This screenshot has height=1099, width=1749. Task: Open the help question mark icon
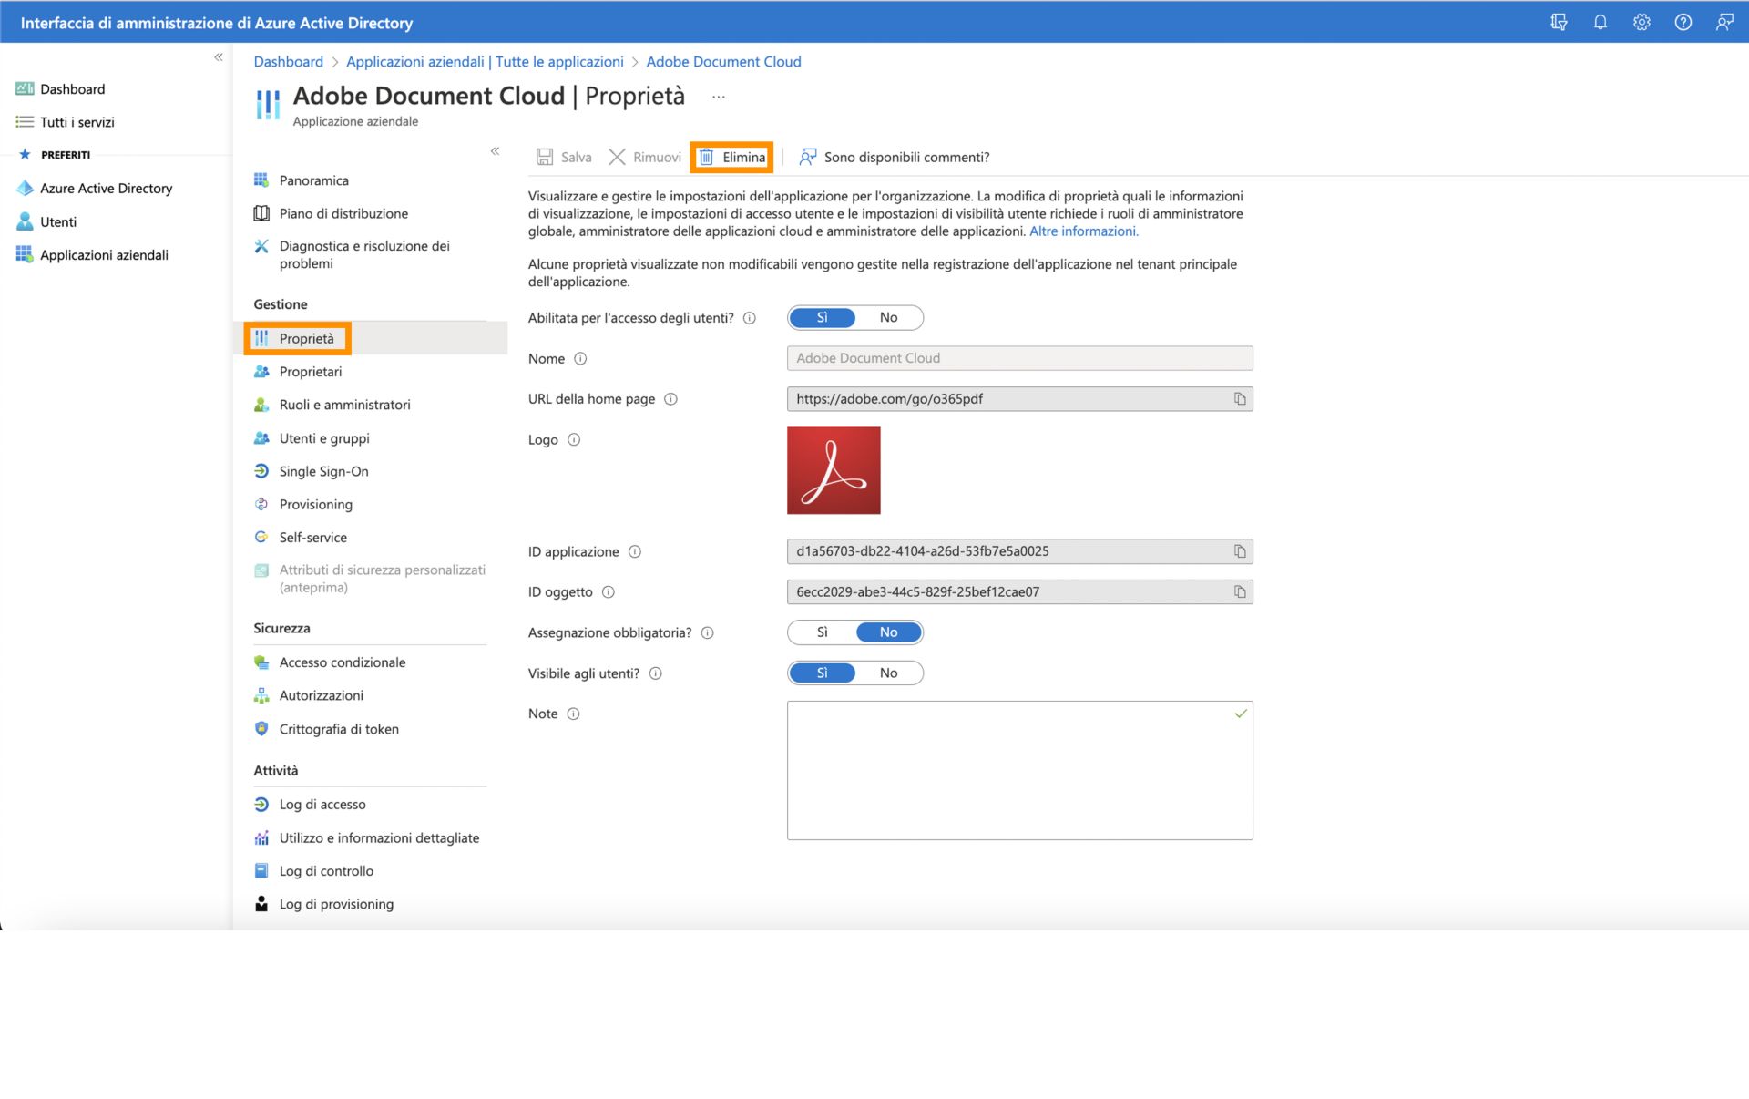click(1683, 23)
